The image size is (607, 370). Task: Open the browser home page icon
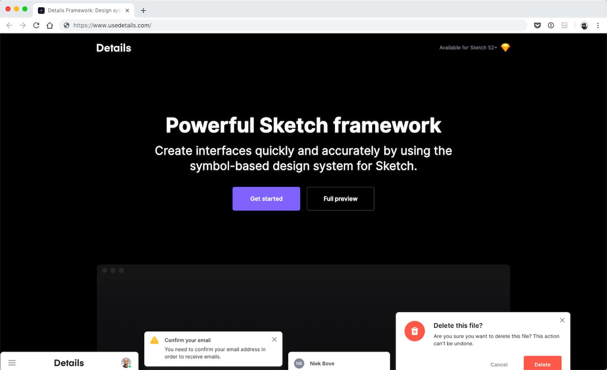tap(50, 25)
